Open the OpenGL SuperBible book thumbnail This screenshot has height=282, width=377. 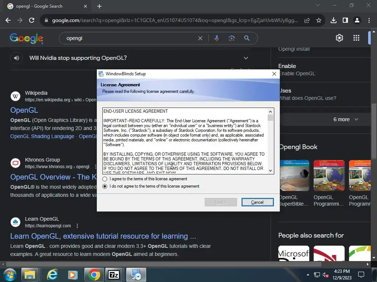294,176
